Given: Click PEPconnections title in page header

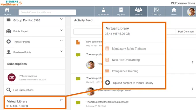Looking at the screenshot, I should pos(183,3).
